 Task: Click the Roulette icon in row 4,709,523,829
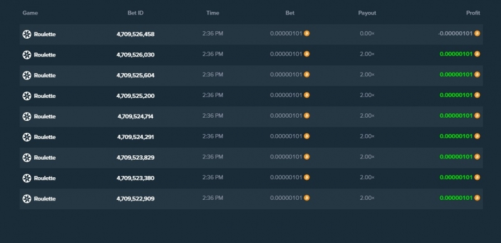(x=27, y=158)
